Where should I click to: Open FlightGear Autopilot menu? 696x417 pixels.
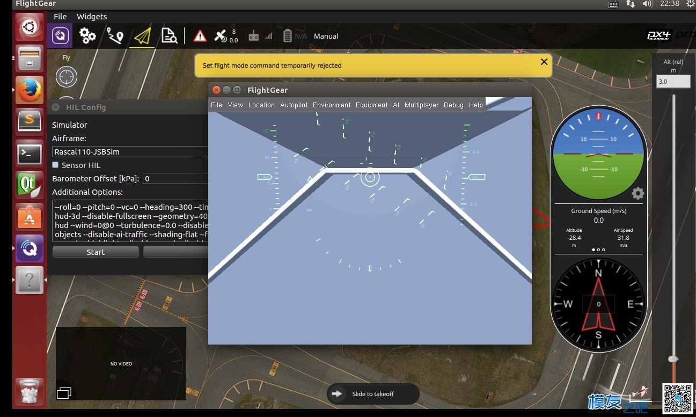(294, 105)
